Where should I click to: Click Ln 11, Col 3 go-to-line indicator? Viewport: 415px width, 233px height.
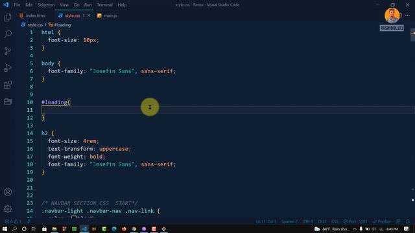[x=266, y=221]
